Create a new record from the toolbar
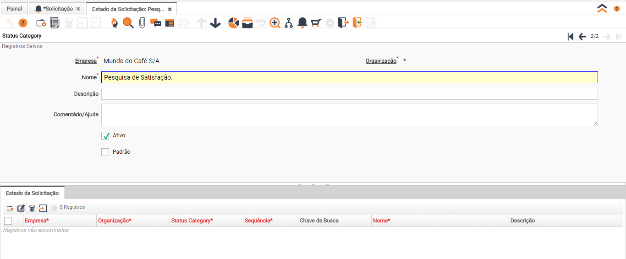Screen dimensions: 626x259 coord(41,23)
